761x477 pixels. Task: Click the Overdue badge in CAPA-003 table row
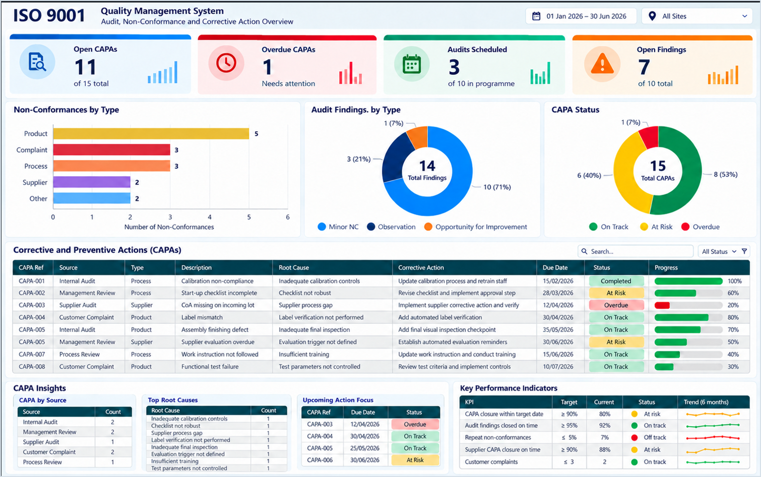point(616,305)
